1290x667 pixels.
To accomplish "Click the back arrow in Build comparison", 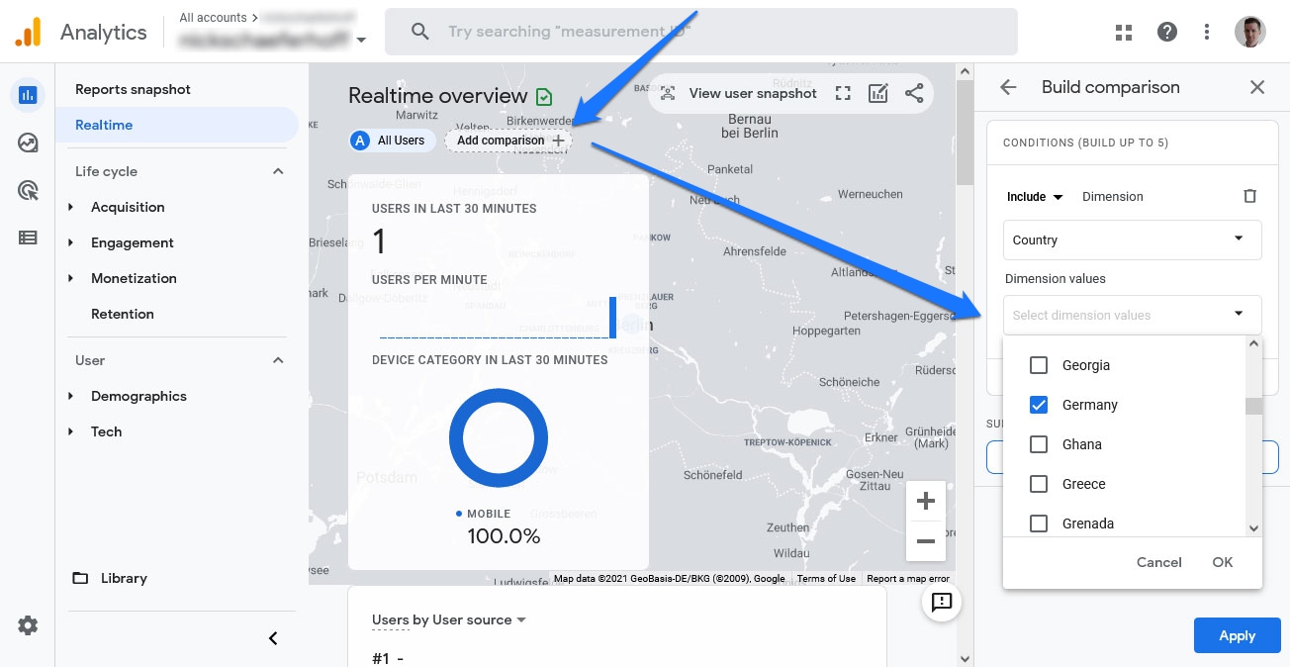I will click(x=1008, y=87).
